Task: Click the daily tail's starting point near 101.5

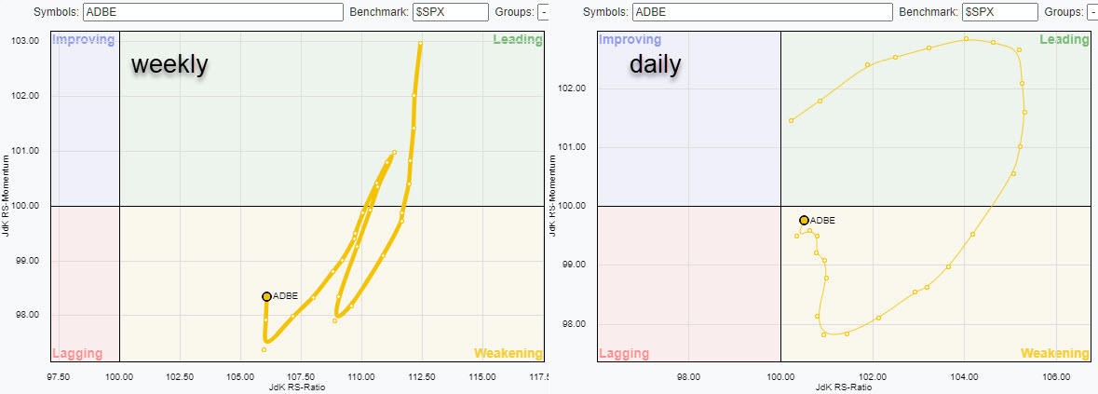Action: pyautogui.click(x=791, y=120)
